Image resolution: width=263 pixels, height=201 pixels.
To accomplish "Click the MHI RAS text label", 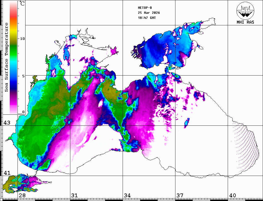I will point(245,22).
